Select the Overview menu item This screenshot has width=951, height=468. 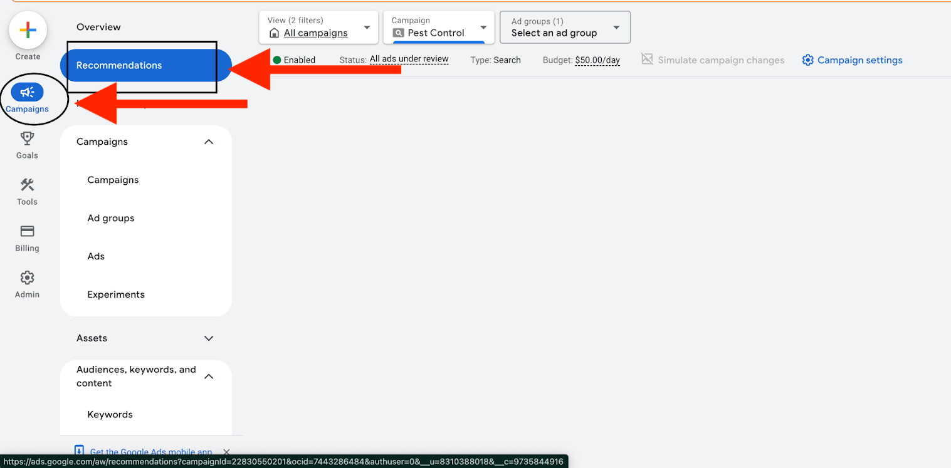[x=98, y=27]
